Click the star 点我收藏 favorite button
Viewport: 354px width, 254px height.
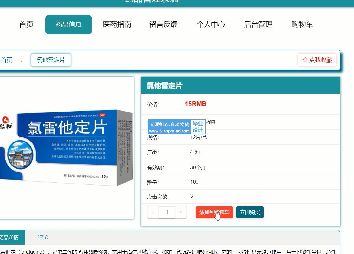coord(317,60)
